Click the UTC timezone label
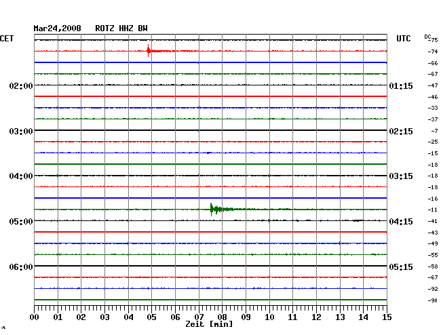The height and width of the screenshot is (335, 441). pyautogui.click(x=403, y=39)
